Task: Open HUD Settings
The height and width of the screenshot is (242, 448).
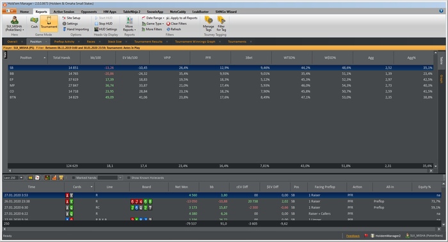Action: click(x=106, y=29)
